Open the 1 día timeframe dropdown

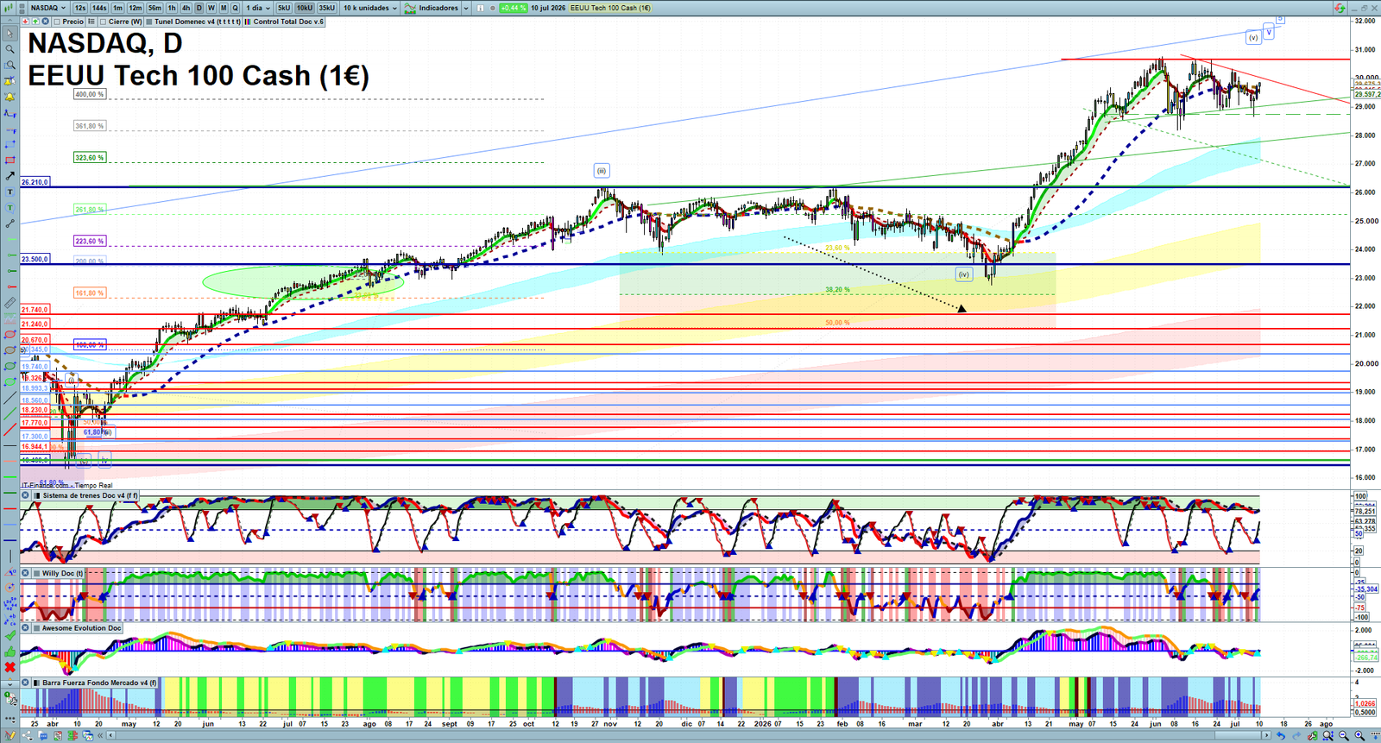257,8
